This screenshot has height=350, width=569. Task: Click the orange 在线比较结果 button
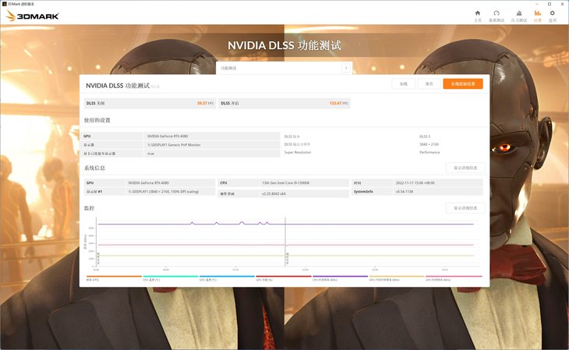click(x=463, y=84)
